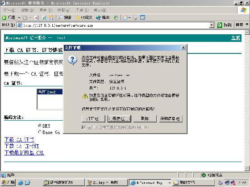Click 保存 (Save) in download dialog
Viewport: 250px width, 187px height.
tap(119, 118)
